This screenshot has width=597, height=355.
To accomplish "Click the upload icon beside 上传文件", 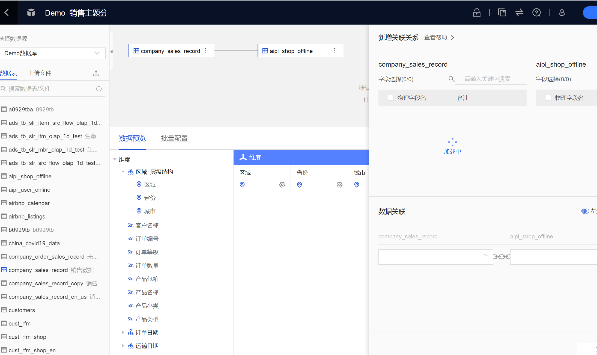I will coord(96,73).
